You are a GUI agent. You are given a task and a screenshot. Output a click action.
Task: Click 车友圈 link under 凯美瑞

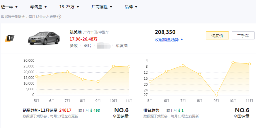point(121,46)
